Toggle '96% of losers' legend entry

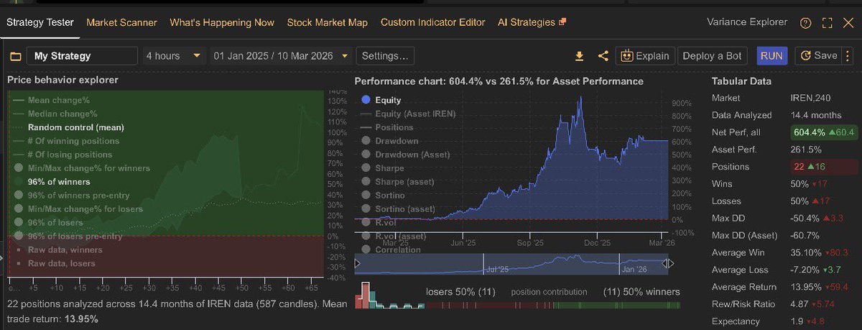49,223
